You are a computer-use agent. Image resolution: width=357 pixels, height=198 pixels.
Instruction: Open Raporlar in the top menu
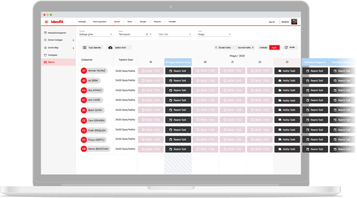[158, 22]
